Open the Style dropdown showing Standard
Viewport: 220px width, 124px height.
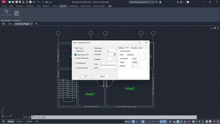(x=136, y=55)
